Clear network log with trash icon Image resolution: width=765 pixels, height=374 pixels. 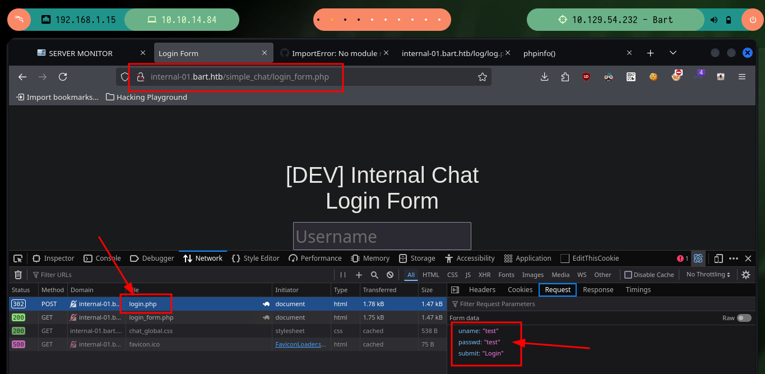point(18,275)
